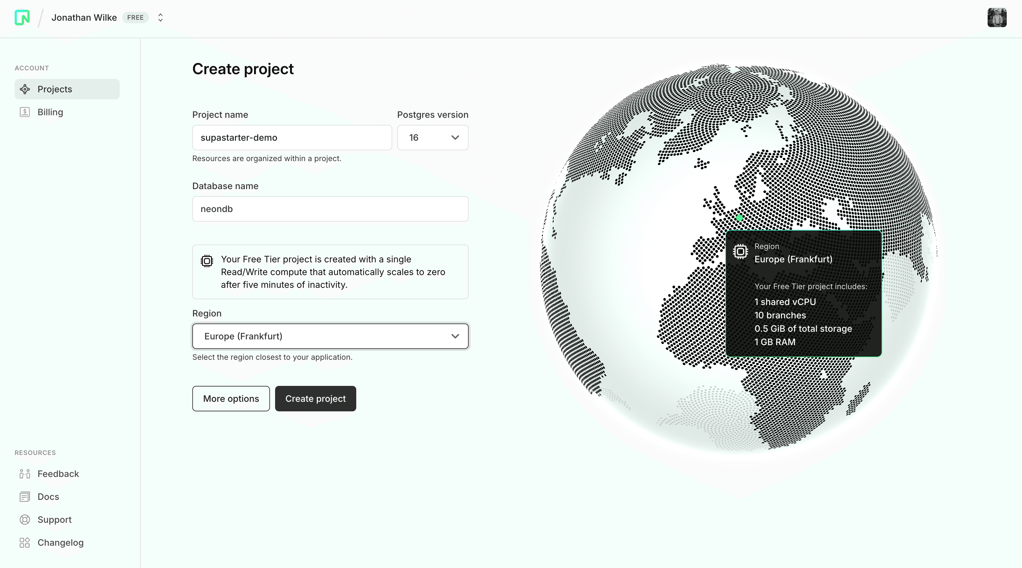
Task: Click the FREE plan badge
Action: tap(135, 18)
